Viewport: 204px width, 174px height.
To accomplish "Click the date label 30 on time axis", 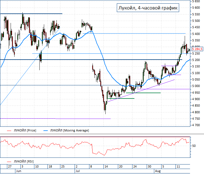I will 150,166.
